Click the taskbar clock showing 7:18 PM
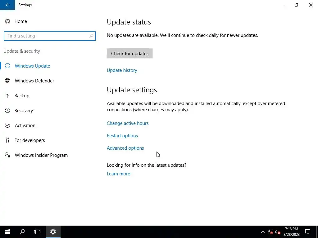This screenshot has height=238, width=318. pos(291,232)
